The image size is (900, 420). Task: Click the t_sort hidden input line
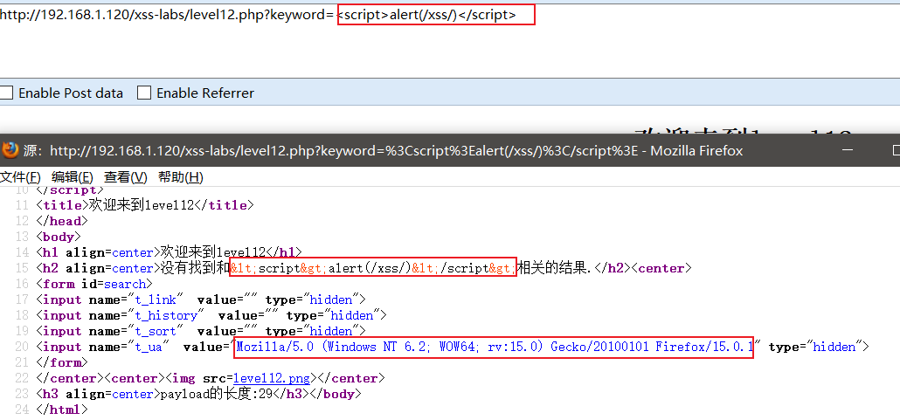point(201,331)
